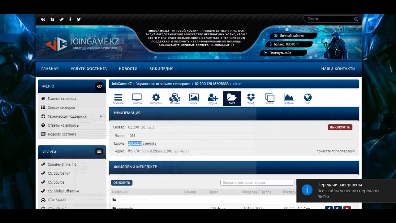Go to ГЛАВНАЯ in navigation bar
Screen dimensions: 396x223
click(x=50, y=69)
